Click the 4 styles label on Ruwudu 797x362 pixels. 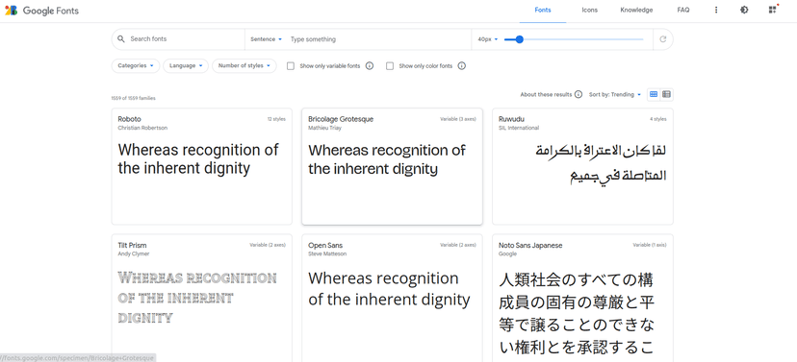[657, 119]
